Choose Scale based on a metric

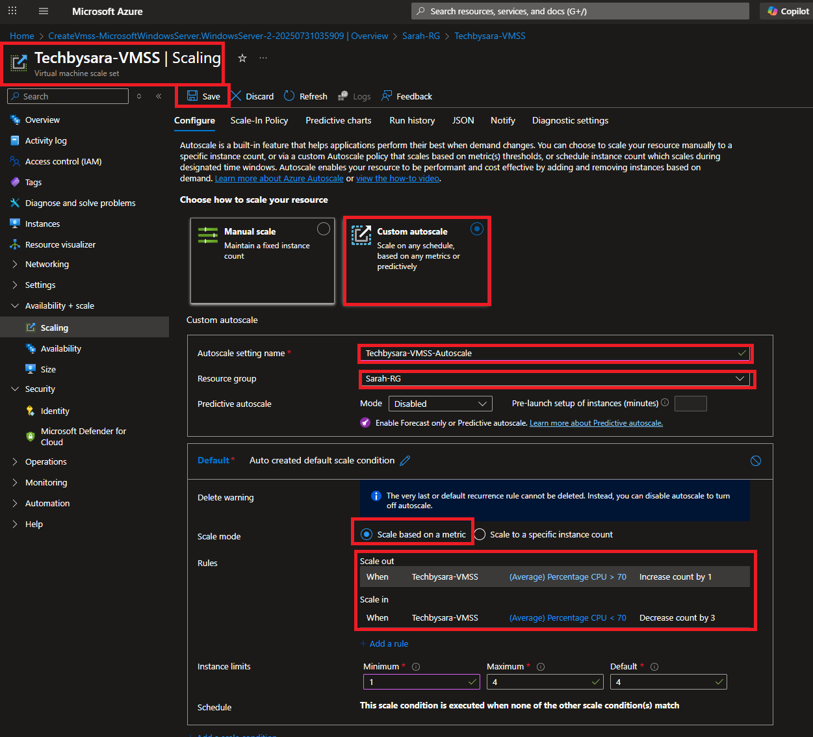[x=367, y=534]
